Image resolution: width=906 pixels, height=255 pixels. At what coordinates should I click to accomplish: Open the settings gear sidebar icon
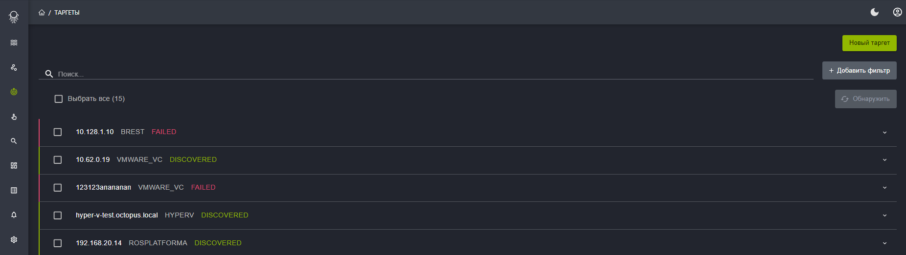(x=14, y=239)
